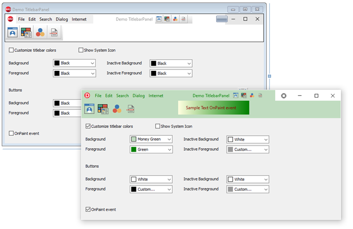Image resolution: width=353 pixels, height=229 pixels.
Task: Open Buttons Background White dropdown in front window
Action: tap(151, 179)
